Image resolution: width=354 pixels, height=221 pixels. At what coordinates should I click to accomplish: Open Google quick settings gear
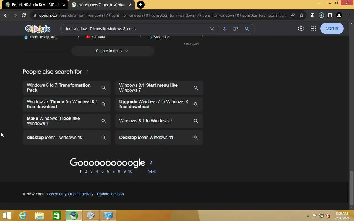(301, 28)
